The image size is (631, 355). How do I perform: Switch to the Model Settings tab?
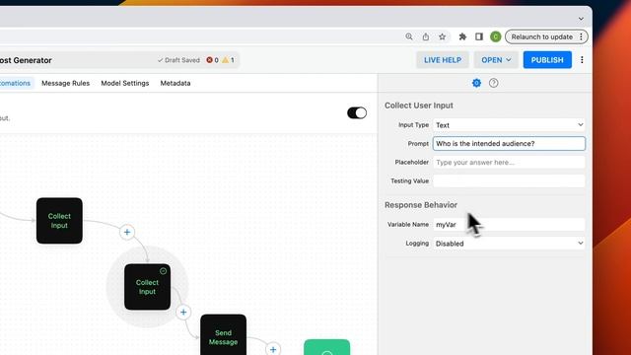(x=125, y=83)
